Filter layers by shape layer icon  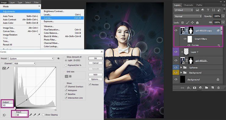(213, 10)
